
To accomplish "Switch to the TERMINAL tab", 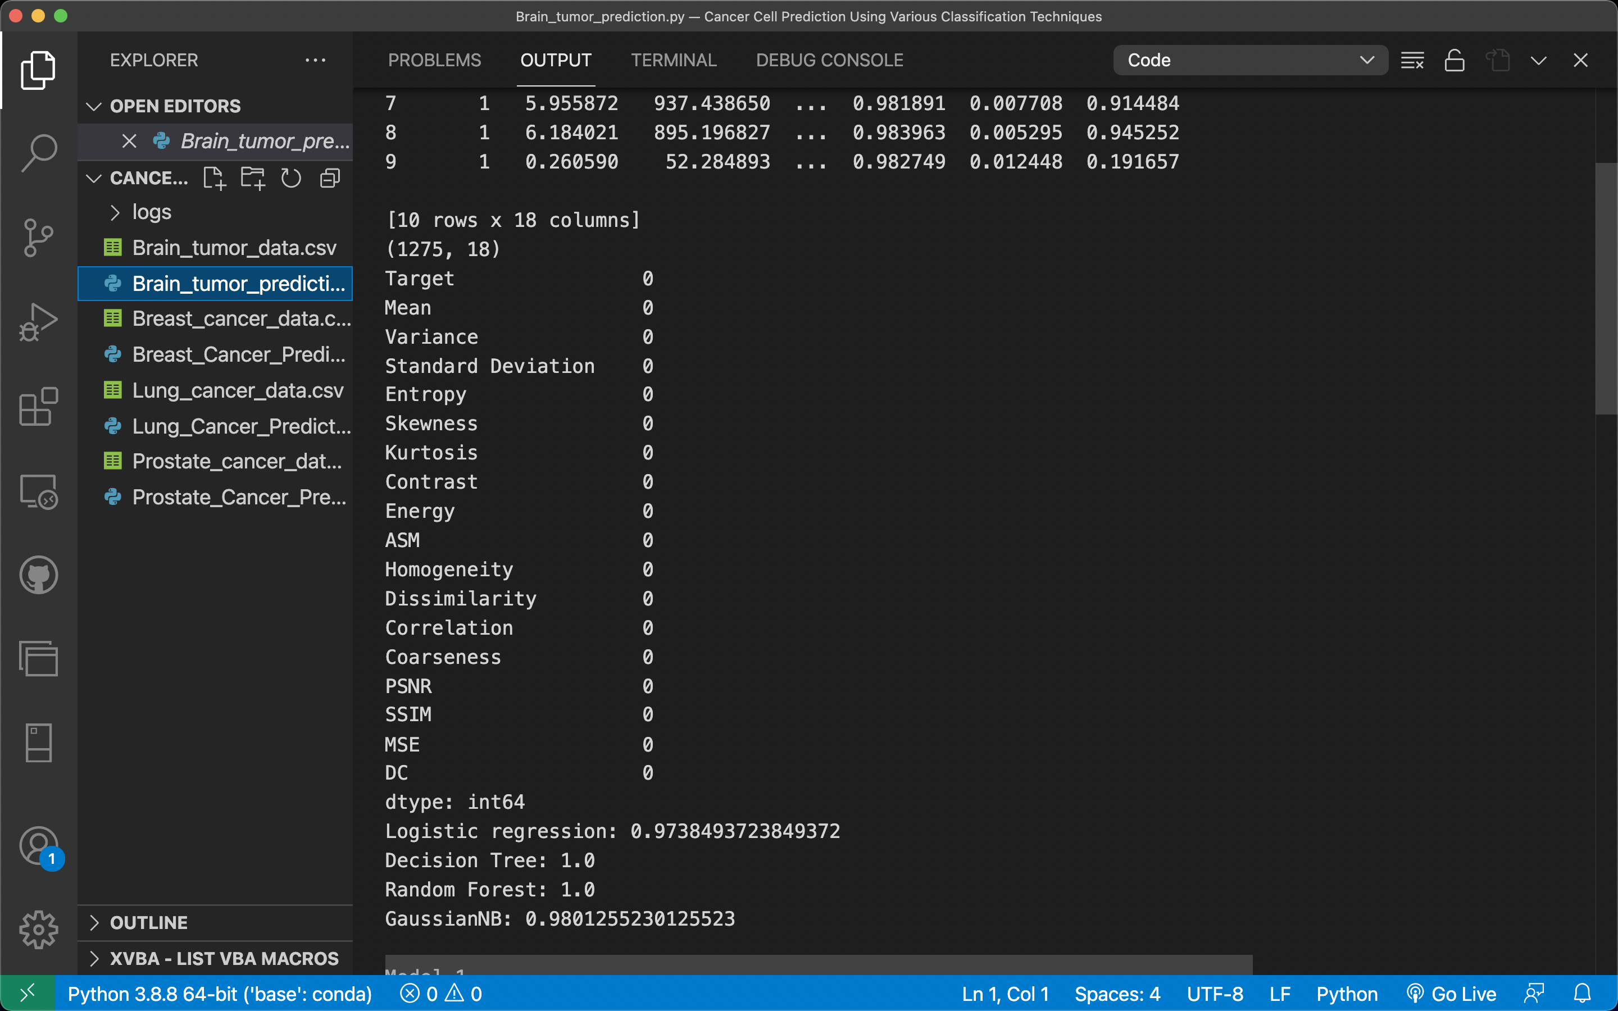I will (673, 60).
